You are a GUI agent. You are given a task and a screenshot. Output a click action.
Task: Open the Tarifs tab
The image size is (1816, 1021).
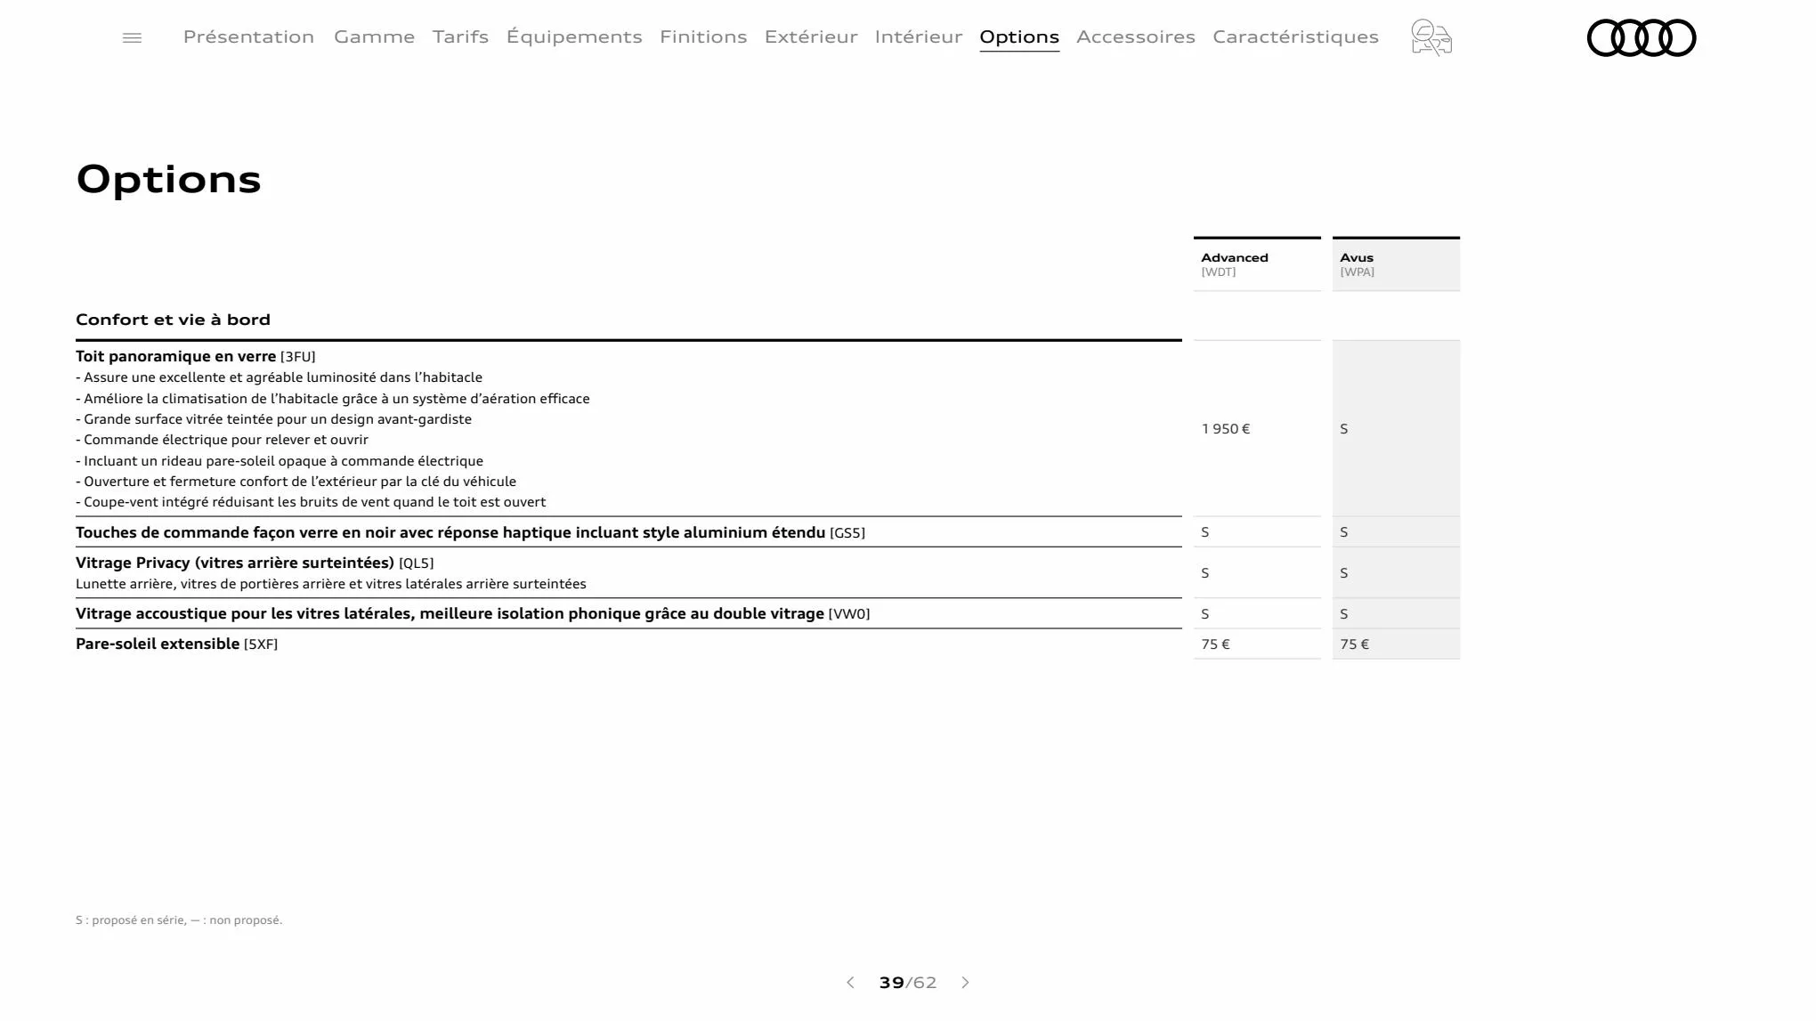[x=460, y=36]
